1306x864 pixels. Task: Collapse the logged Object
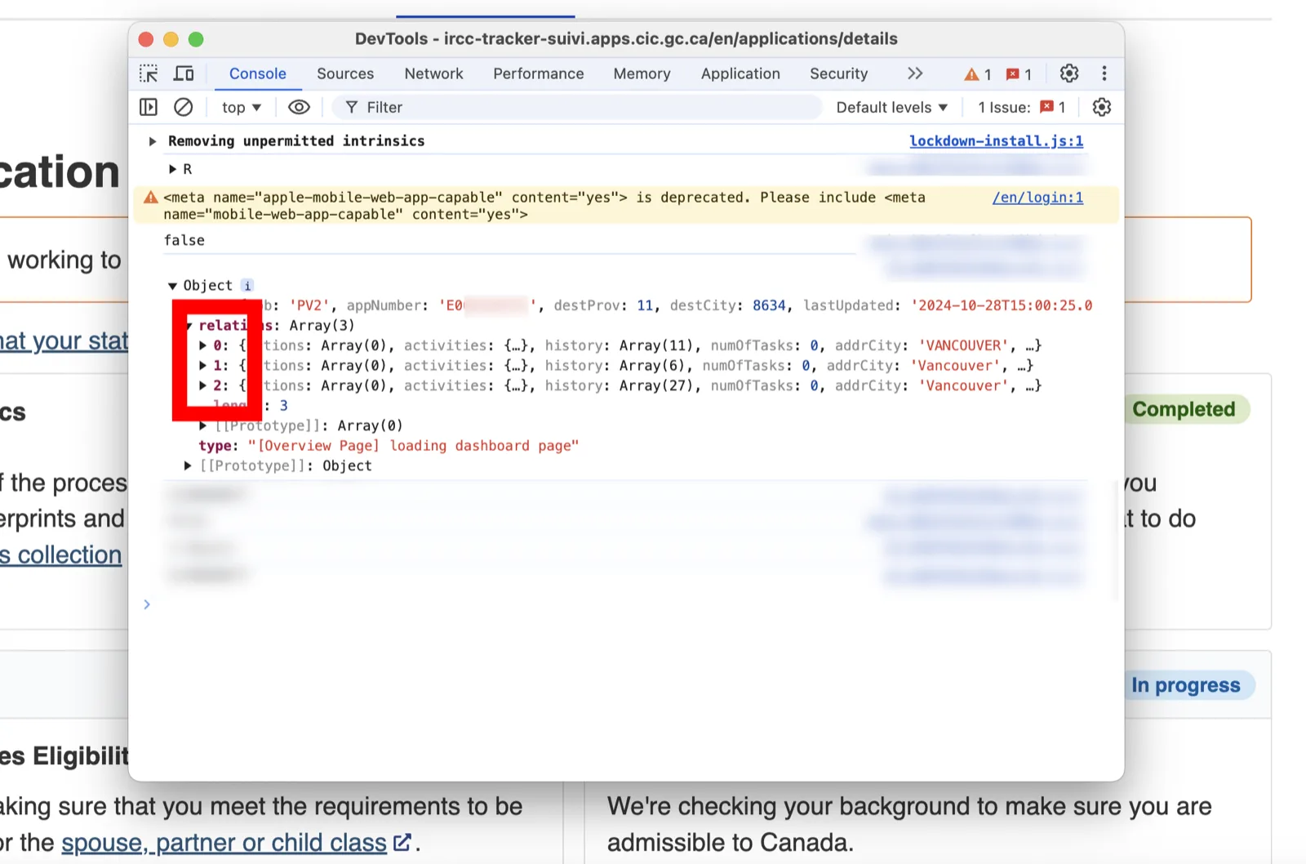(172, 286)
